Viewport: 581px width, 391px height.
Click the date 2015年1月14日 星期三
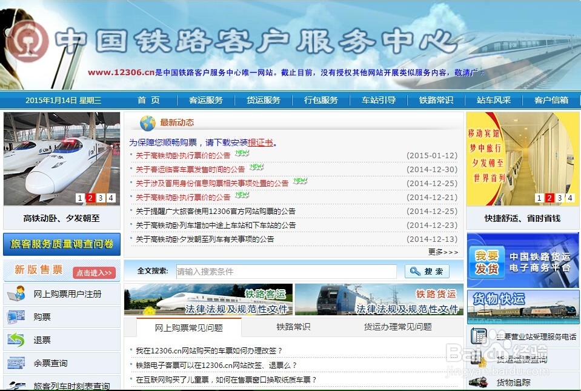(x=63, y=100)
